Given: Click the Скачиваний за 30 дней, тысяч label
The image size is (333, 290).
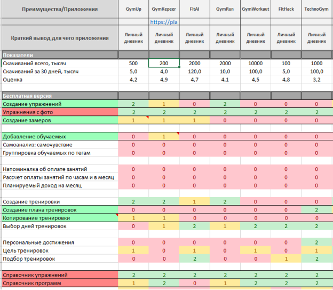Looking at the screenshot, I should (x=41, y=72).
